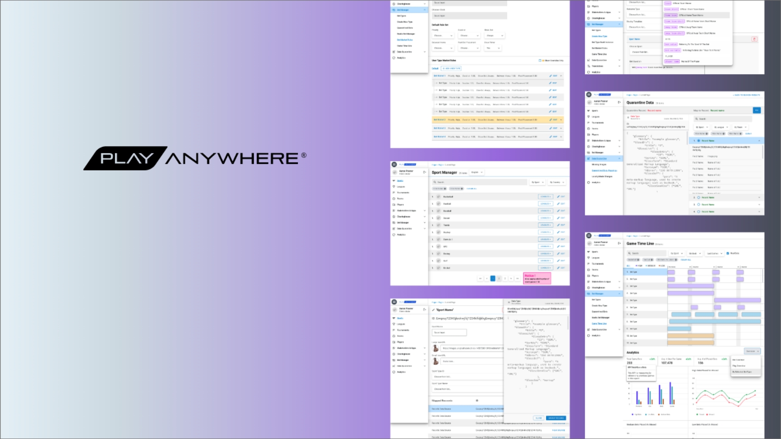Click search field in Sport Manager list

480,182
